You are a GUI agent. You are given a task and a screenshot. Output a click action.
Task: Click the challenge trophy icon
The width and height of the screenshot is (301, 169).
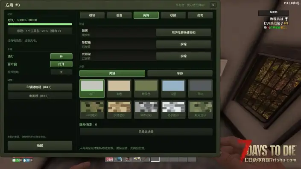coord(286,19)
